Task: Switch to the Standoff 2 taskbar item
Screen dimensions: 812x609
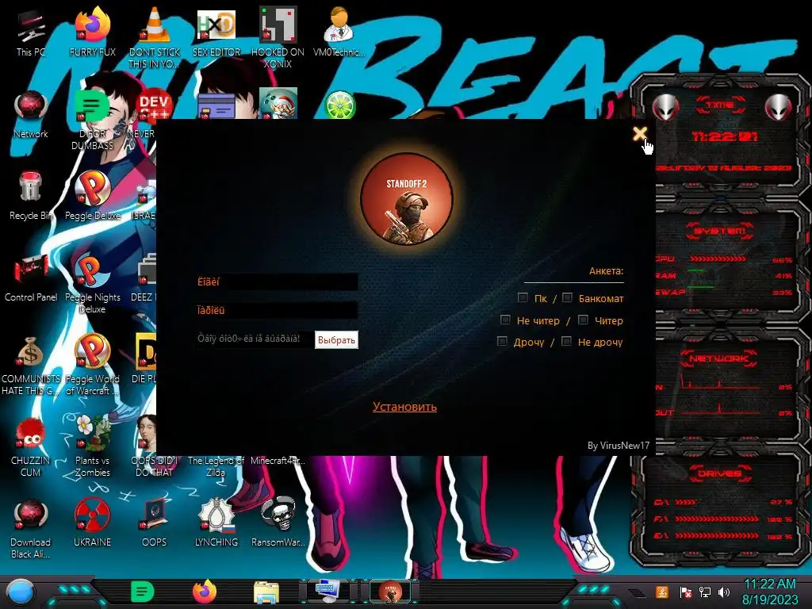Action: coord(390,592)
